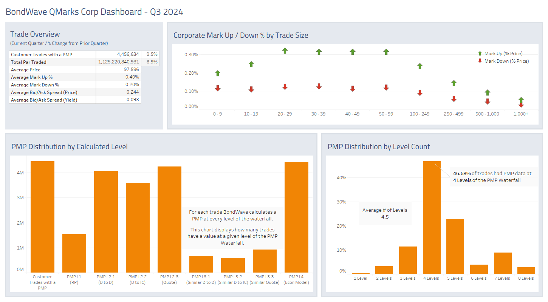The width and height of the screenshot is (548, 302).
Task: Select the PMP L2-3 (Quote) bar
Action: click(169, 219)
